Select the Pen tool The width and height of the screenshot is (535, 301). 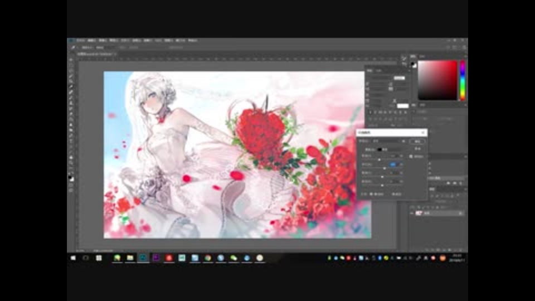[71, 136]
